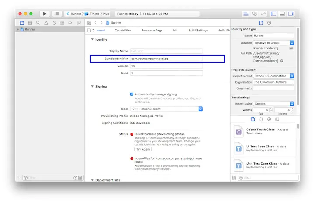
Task: Click the Version field
Action: click(x=166, y=66)
